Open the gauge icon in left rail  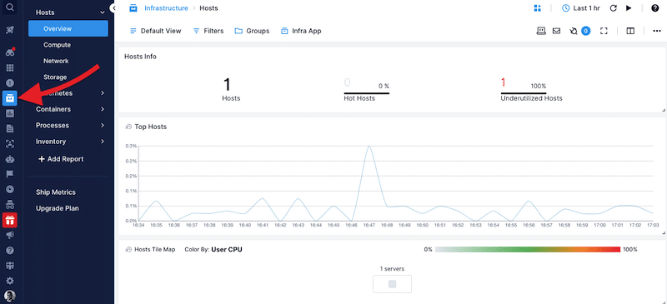click(x=10, y=189)
